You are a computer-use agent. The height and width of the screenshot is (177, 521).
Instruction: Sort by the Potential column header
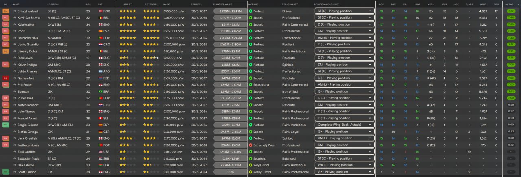click(x=151, y=4)
